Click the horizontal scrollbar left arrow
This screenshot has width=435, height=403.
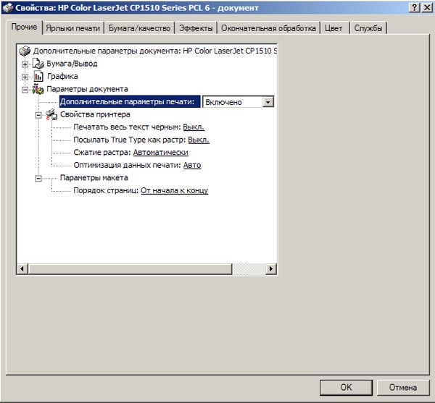tap(22, 268)
